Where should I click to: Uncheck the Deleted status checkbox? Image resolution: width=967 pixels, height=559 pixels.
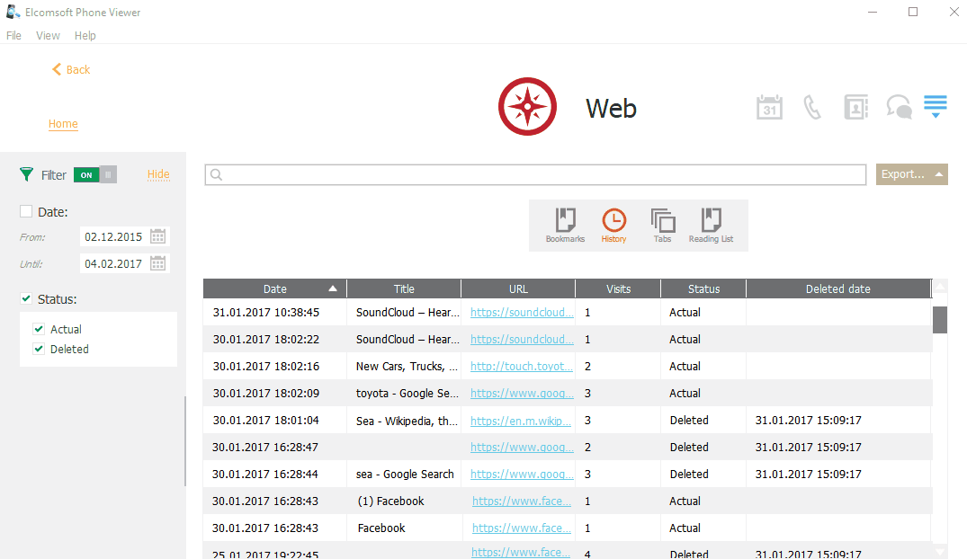click(x=39, y=350)
